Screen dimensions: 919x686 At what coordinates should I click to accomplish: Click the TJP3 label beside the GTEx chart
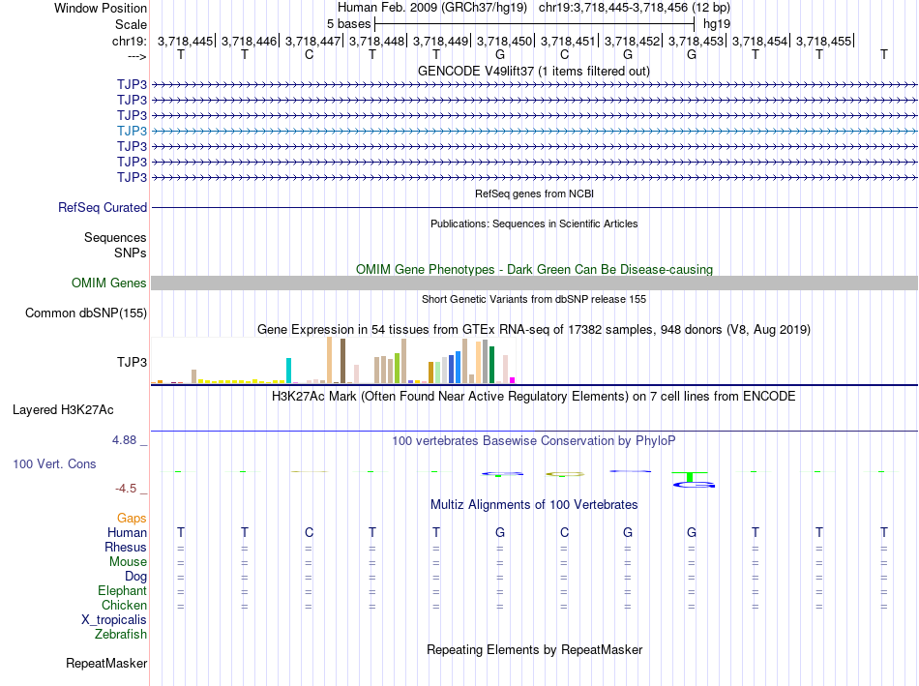click(x=132, y=362)
